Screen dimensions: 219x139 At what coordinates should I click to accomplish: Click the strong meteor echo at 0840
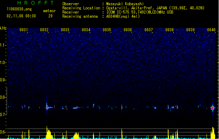click(213, 108)
